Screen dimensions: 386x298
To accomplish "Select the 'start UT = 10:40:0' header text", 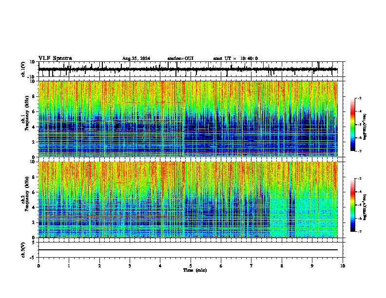I will (x=235, y=58).
